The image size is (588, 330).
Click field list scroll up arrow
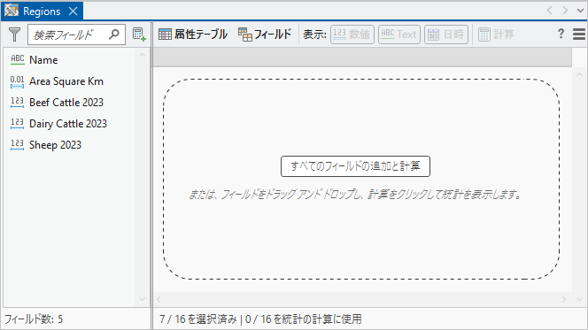[142, 55]
